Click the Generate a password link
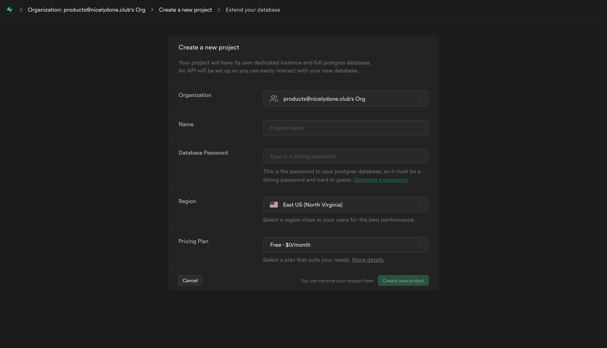The width and height of the screenshot is (607, 348). pos(380,180)
